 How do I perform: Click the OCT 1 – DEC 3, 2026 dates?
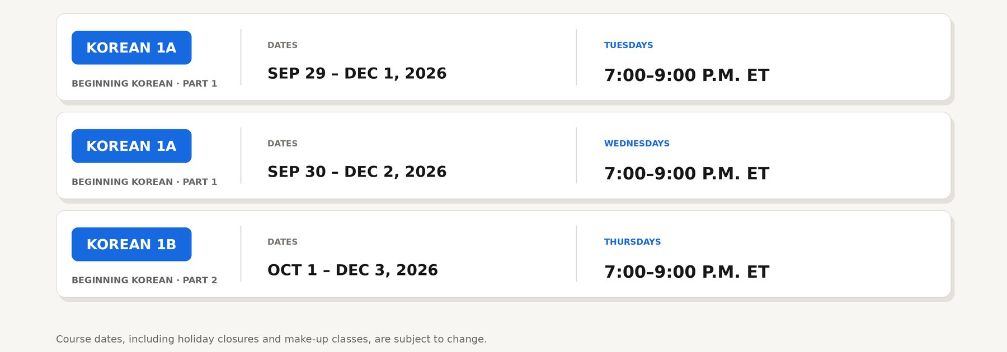[x=352, y=270]
